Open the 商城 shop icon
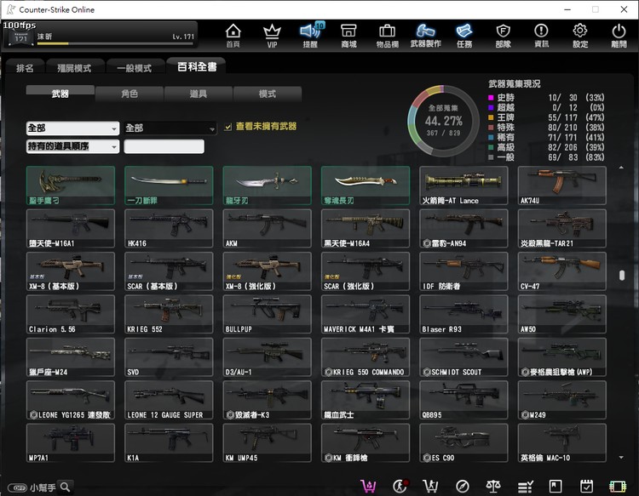 348,36
